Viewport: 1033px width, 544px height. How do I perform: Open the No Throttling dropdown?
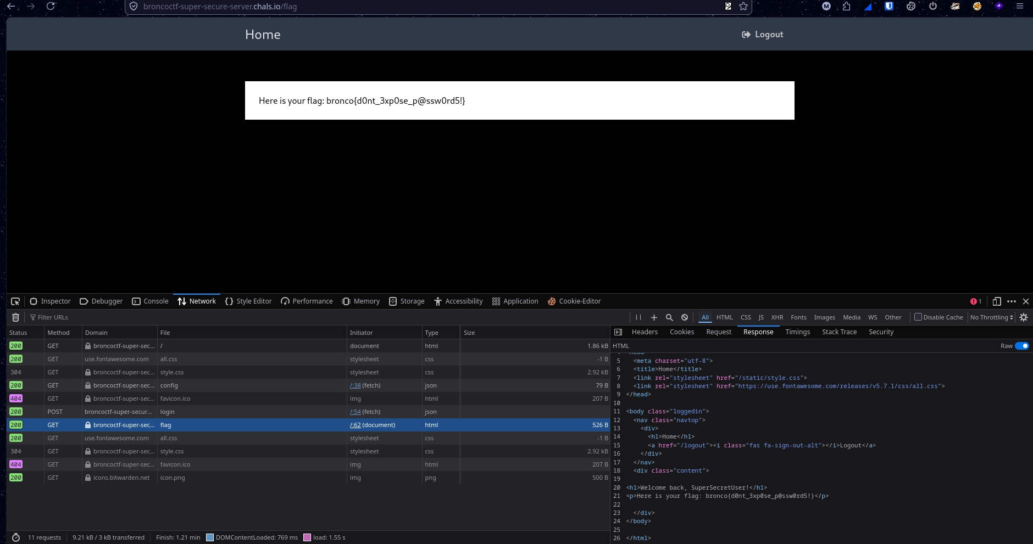point(992,317)
